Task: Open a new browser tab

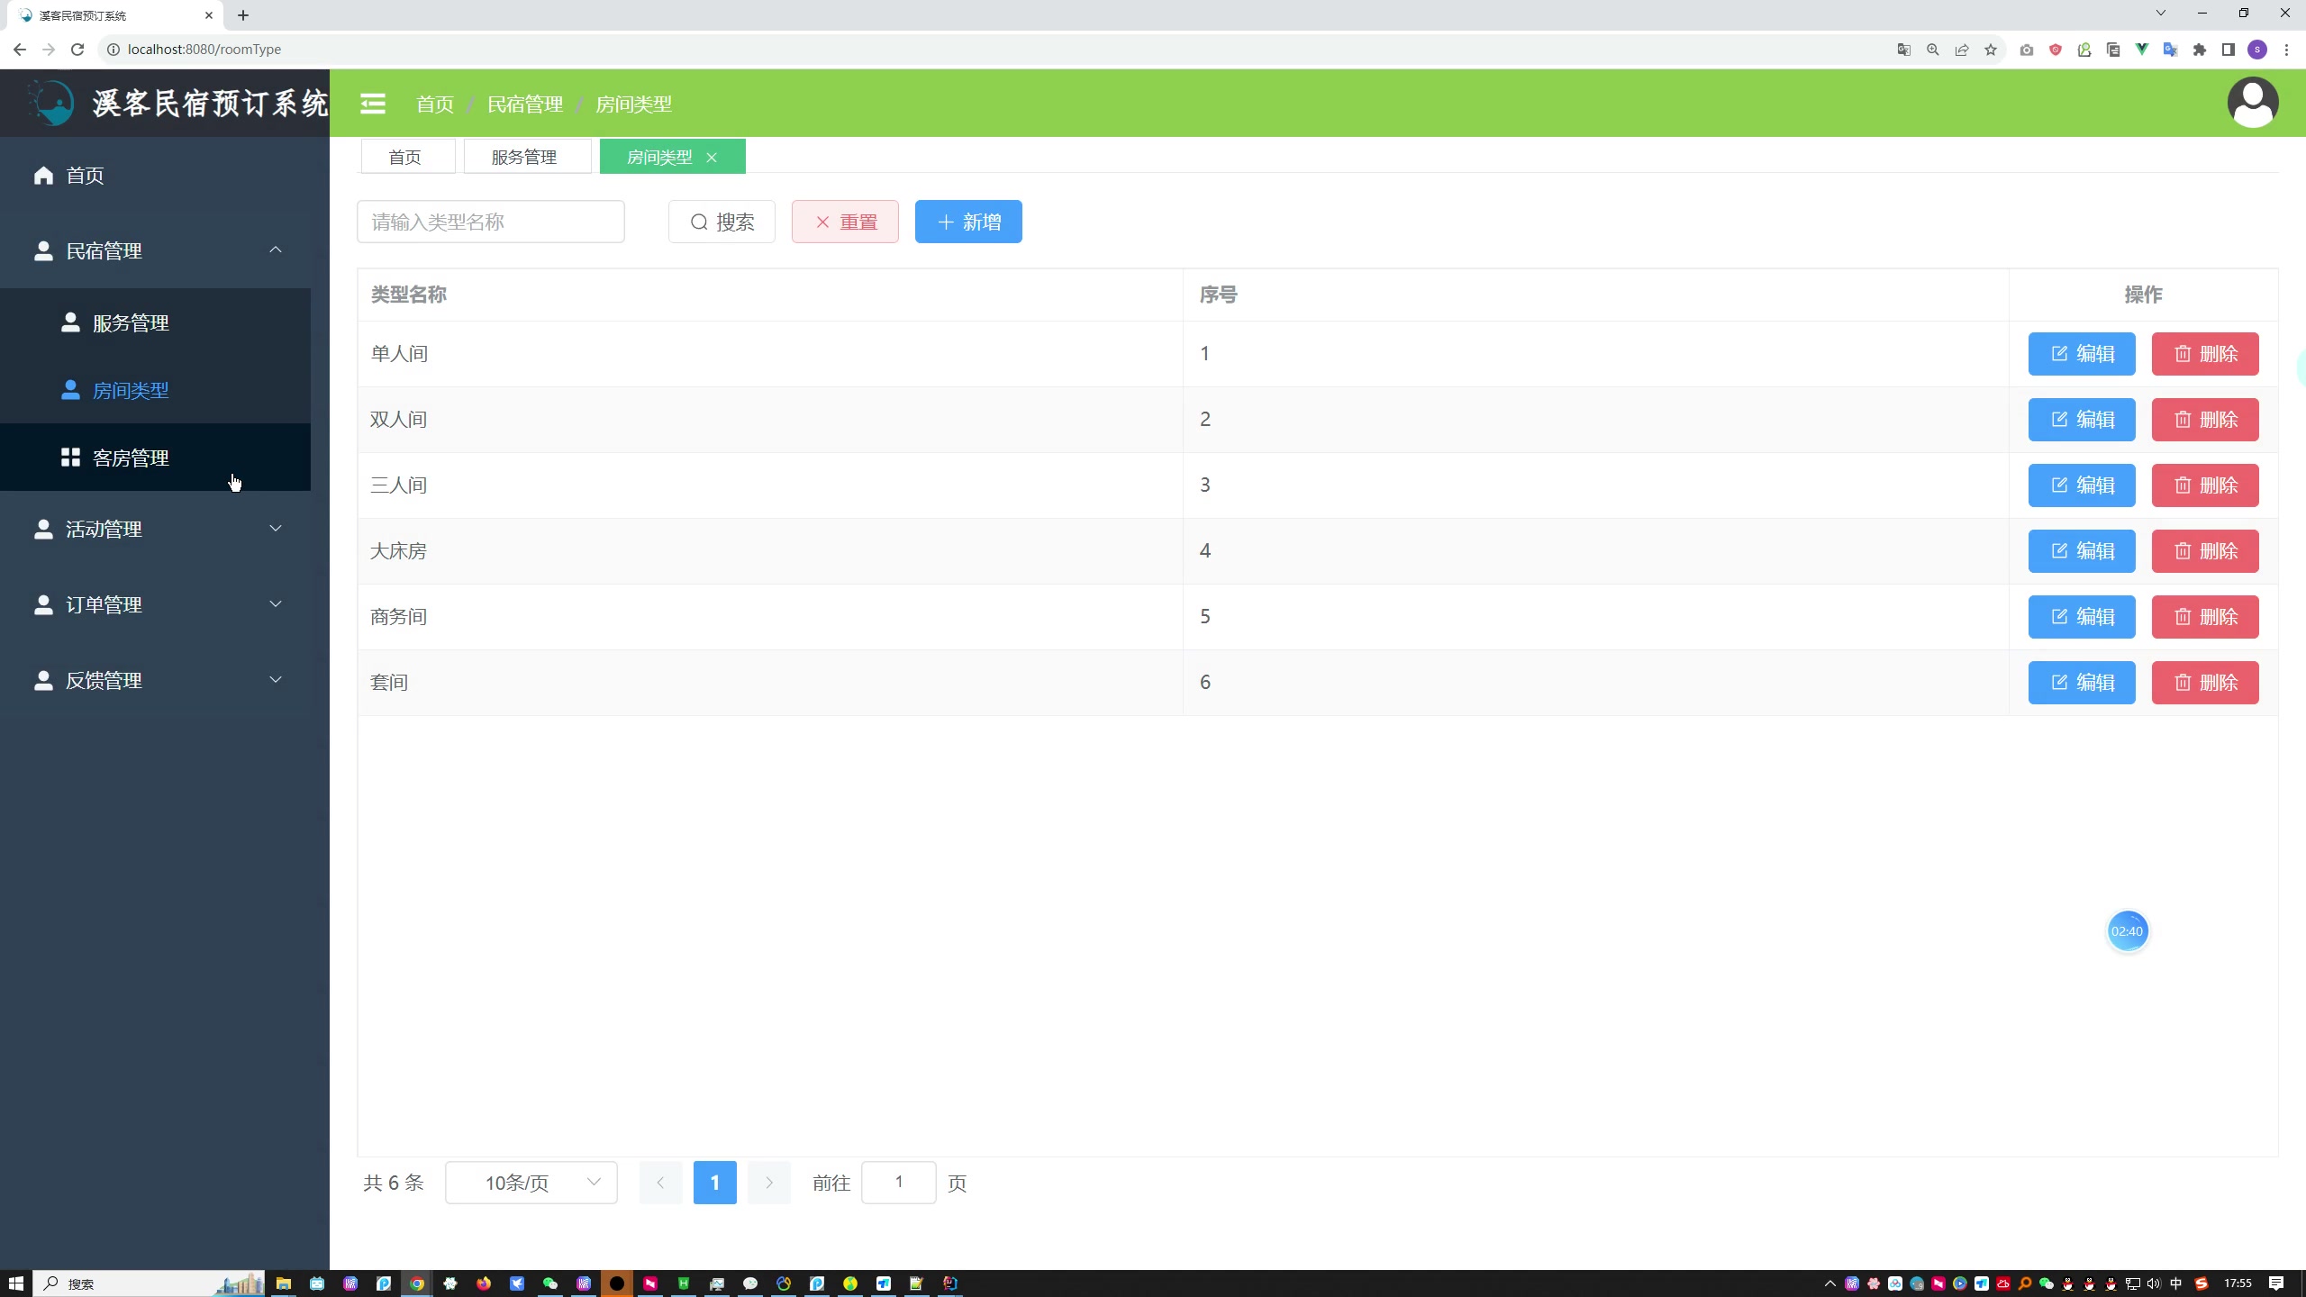Action: click(243, 15)
